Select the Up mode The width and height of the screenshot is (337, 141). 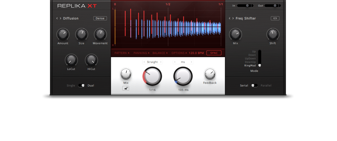[254, 52]
